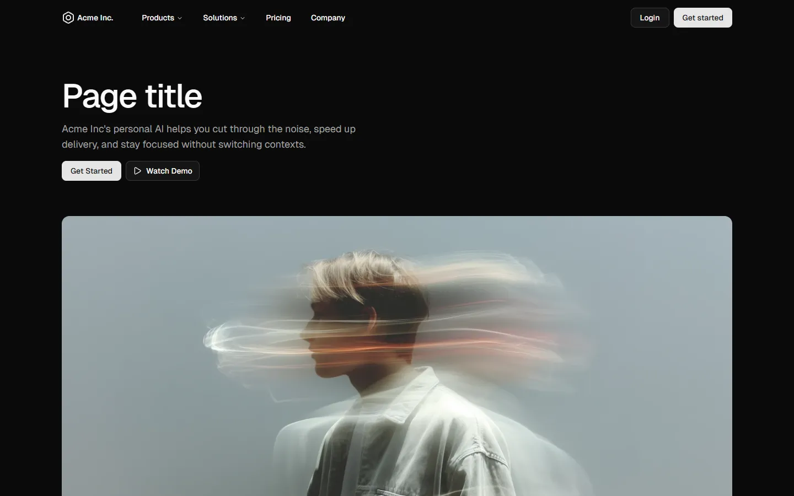Open the Products navigation menu
This screenshot has width=794, height=496.
(x=162, y=18)
